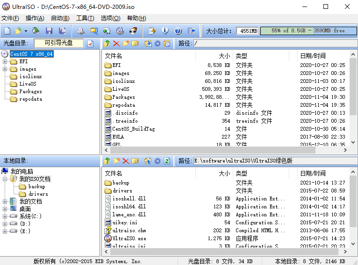Expand the 我的文档 tree node
This screenshot has height=265, width=358.
[x=5, y=201]
